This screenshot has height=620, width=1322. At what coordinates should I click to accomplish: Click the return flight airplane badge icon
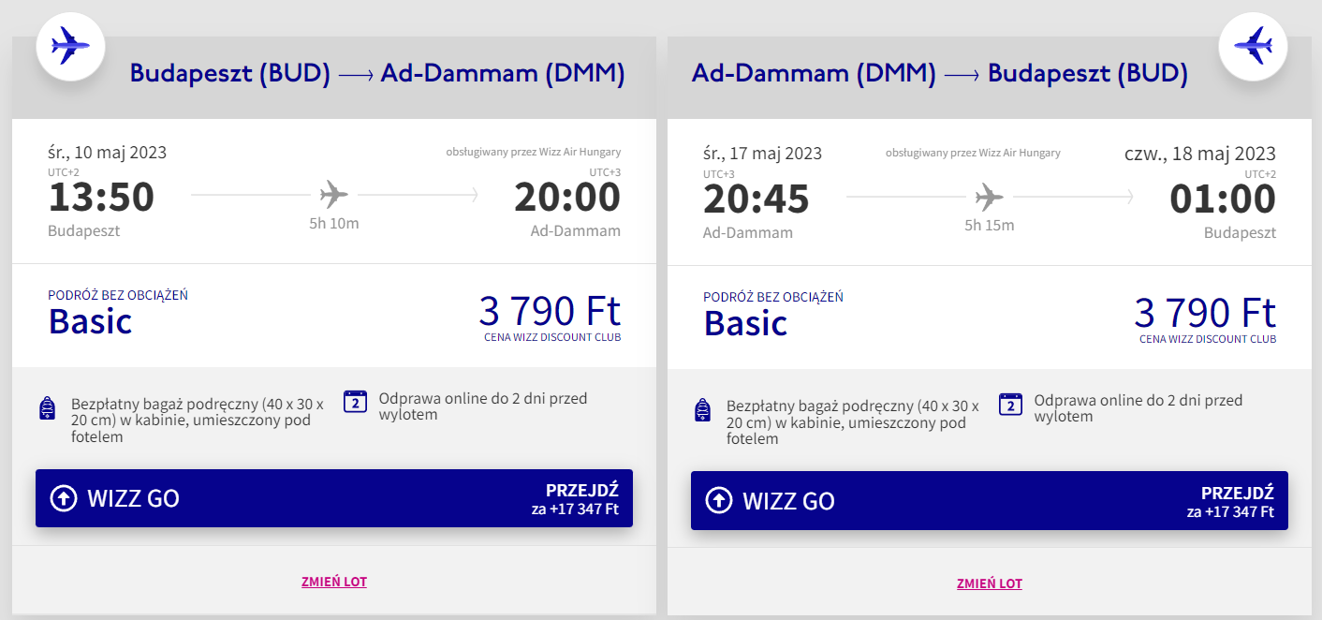click(1253, 45)
